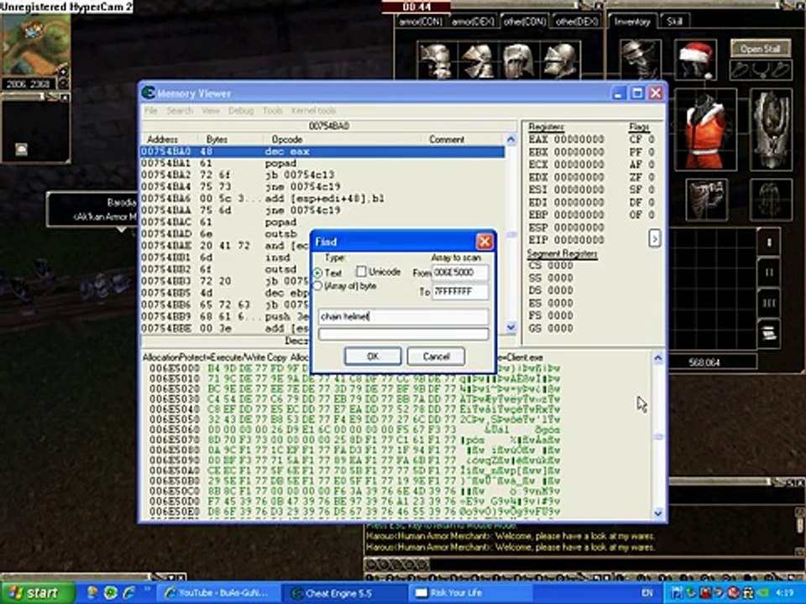
Task: Click Cancel in the Find dialog
Action: (436, 356)
